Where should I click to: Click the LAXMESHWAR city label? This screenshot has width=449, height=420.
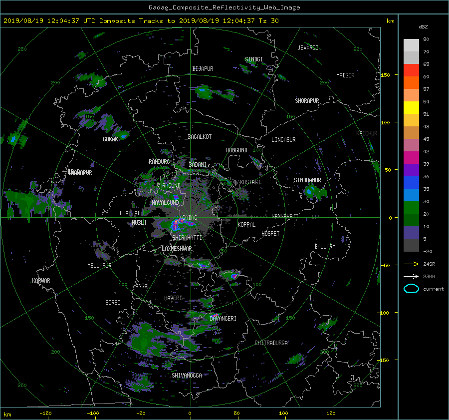click(x=177, y=249)
